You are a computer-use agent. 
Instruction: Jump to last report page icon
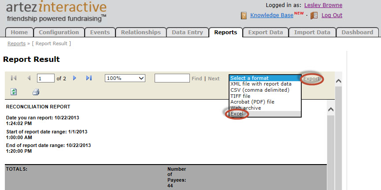89,78
